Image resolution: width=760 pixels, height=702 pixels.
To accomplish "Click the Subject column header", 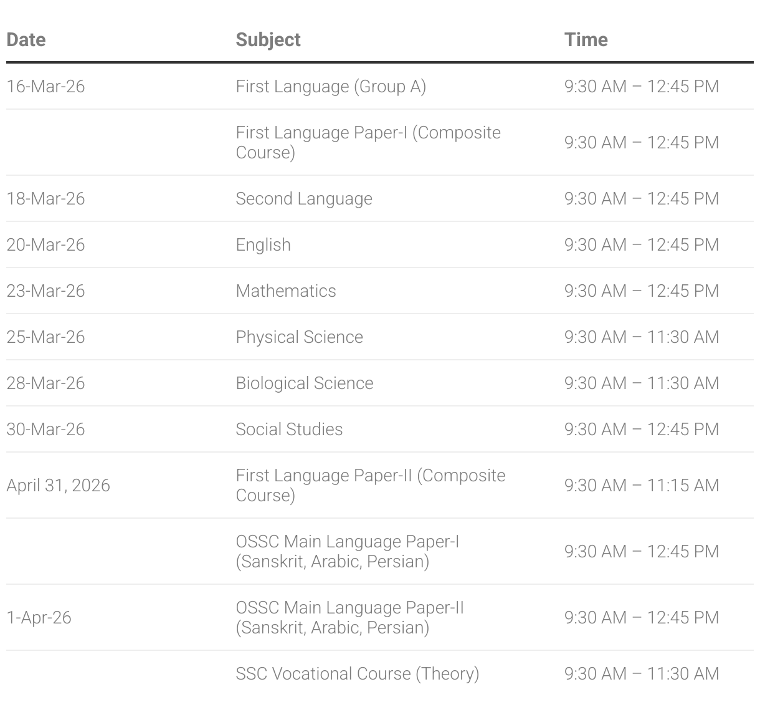I will point(268,39).
